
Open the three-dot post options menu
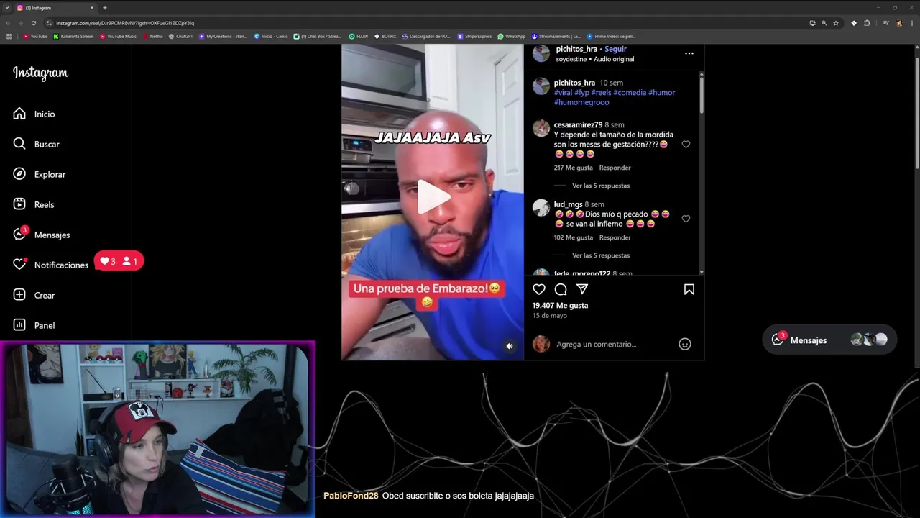(689, 53)
